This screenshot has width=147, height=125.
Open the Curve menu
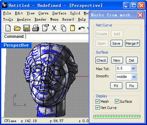click(x=43, y=13)
